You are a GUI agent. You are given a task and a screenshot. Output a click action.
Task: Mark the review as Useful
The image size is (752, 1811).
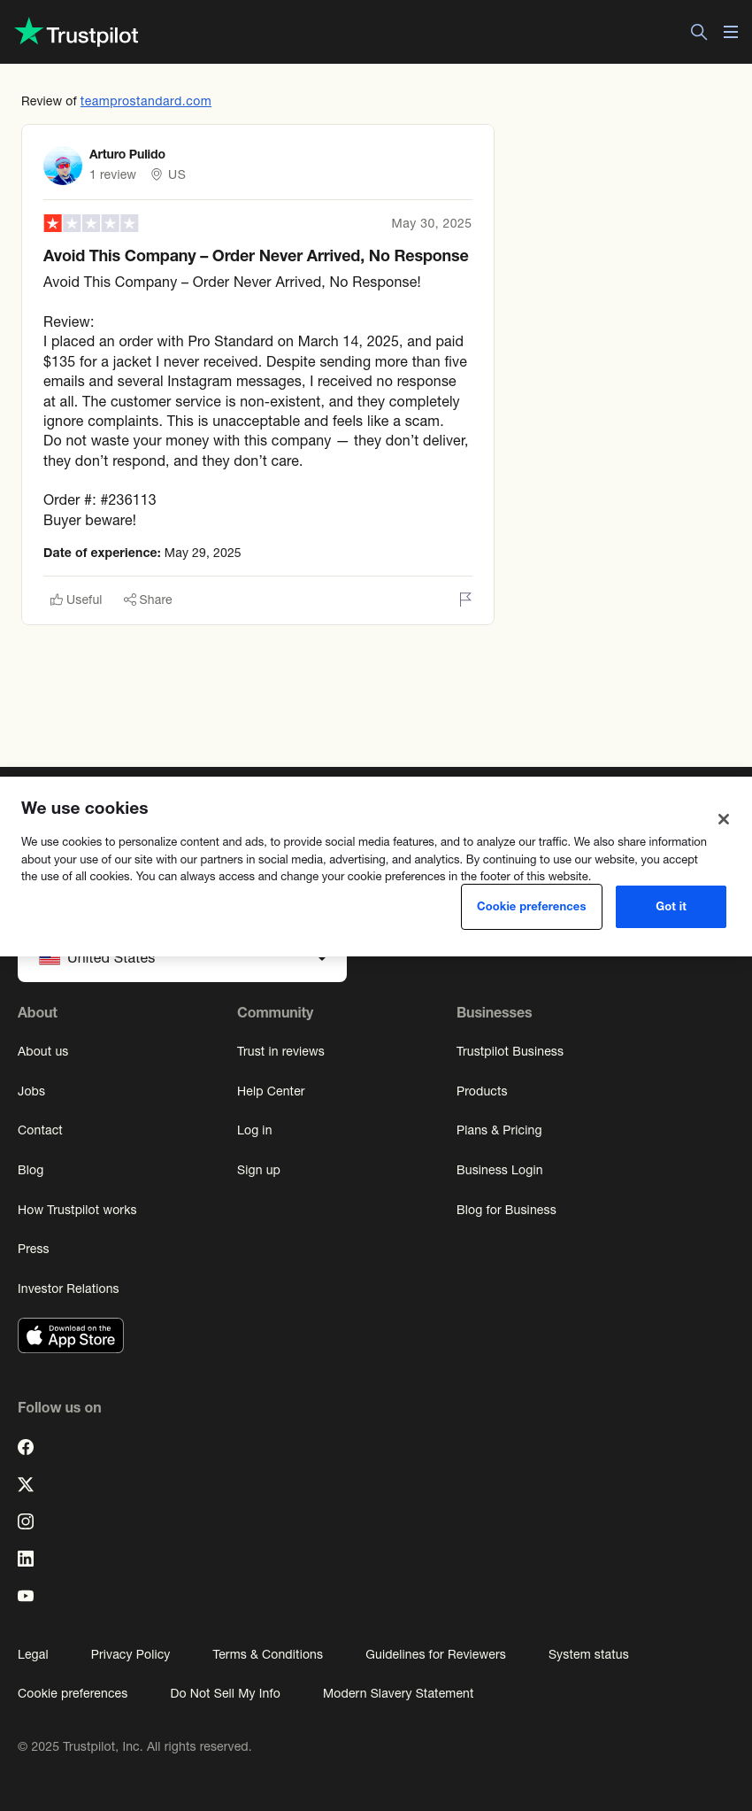tap(76, 600)
